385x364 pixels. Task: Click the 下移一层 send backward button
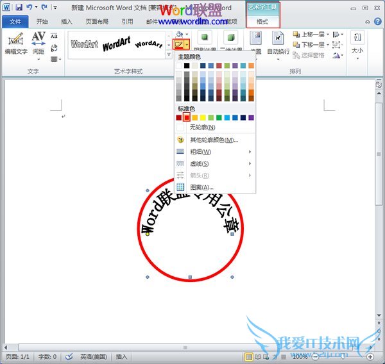[312, 45]
